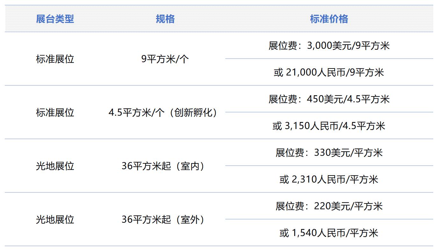
Task: Select 标准展位 cell in the 9平方米 row
Action: 55,59
